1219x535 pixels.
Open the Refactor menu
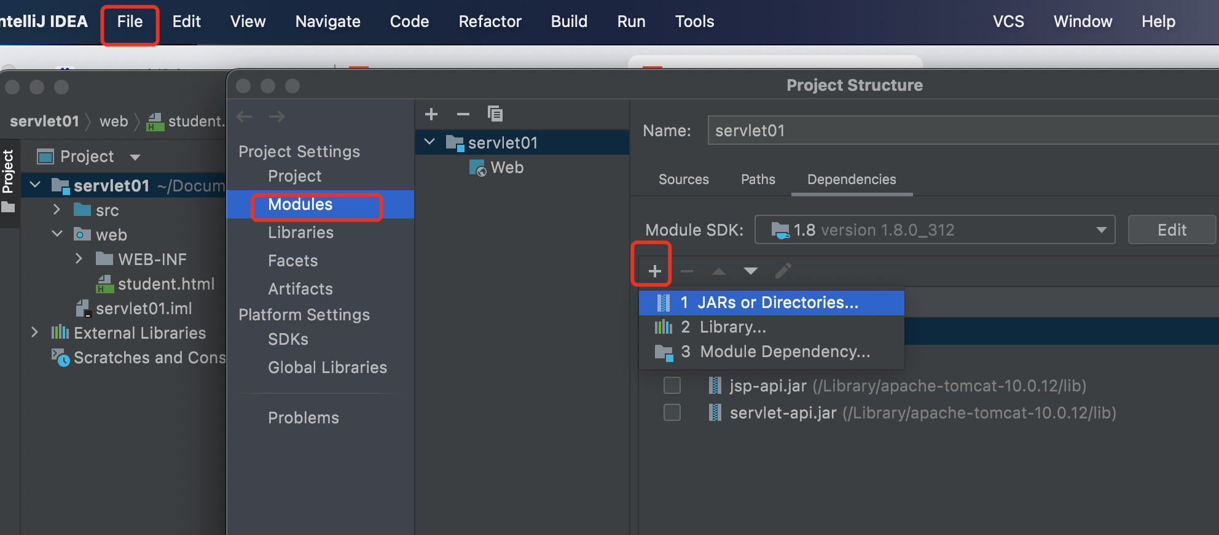pos(490,21)
